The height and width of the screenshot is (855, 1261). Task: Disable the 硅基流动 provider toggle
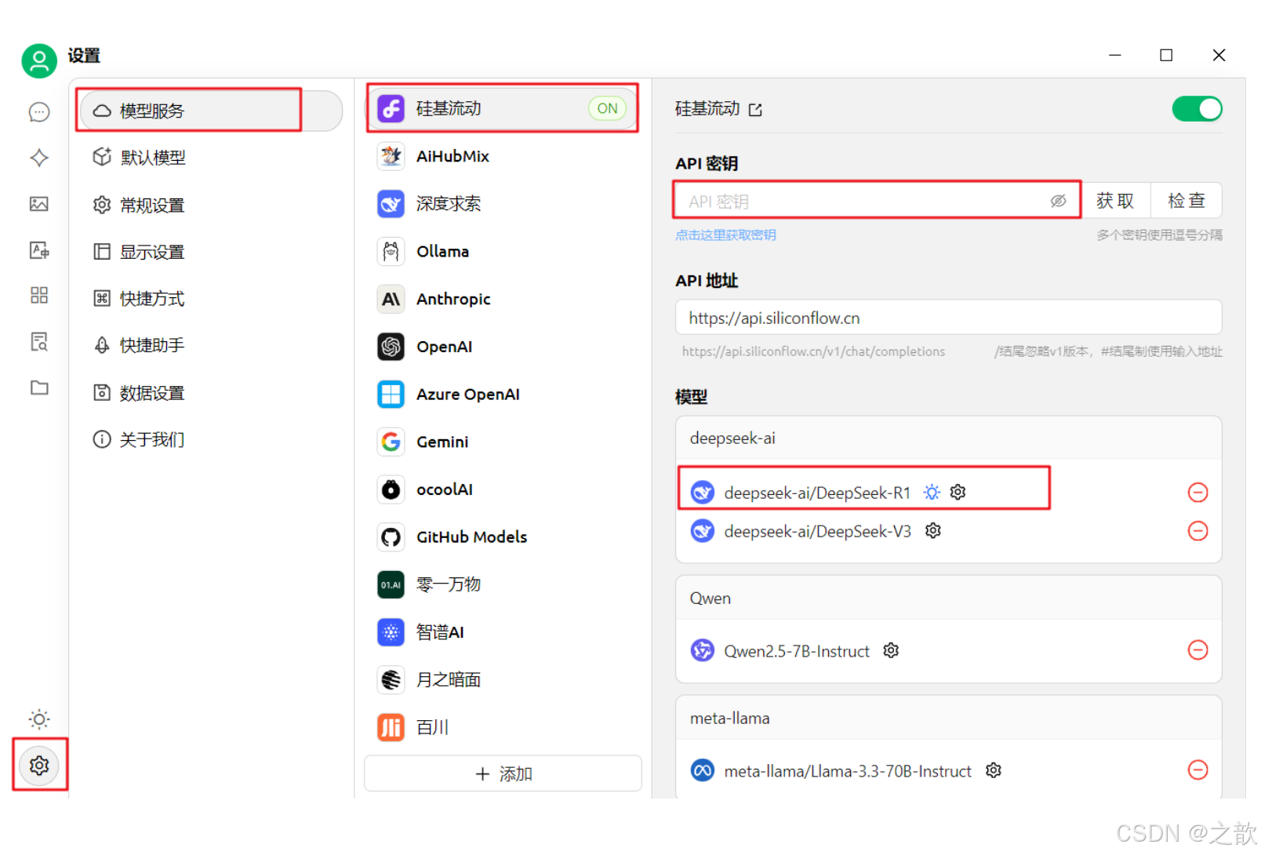point(1197,108)
